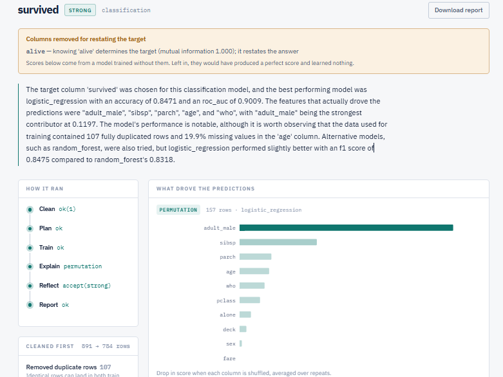Click the 'deck' feature label

click(x=229, y=329)
